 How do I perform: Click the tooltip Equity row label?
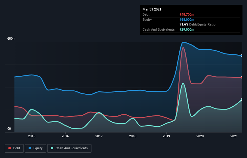[x=147, y=20]
